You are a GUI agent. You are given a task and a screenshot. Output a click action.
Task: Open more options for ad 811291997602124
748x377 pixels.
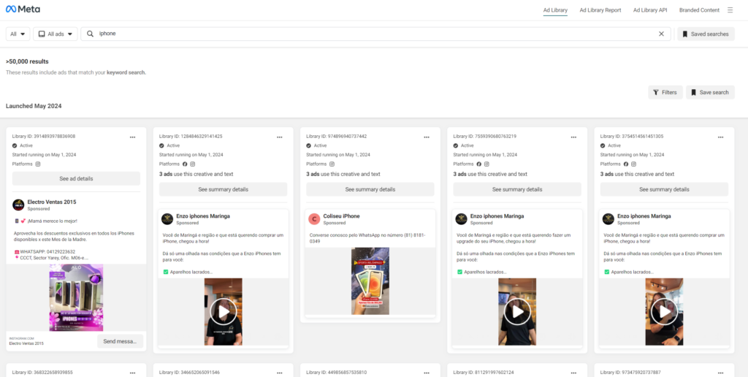coord(573,373)
